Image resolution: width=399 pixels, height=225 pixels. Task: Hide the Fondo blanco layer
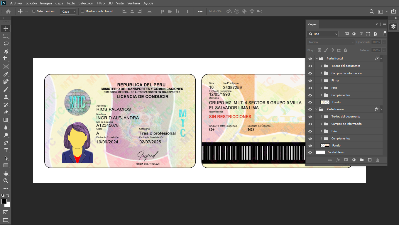pos(310,152)
